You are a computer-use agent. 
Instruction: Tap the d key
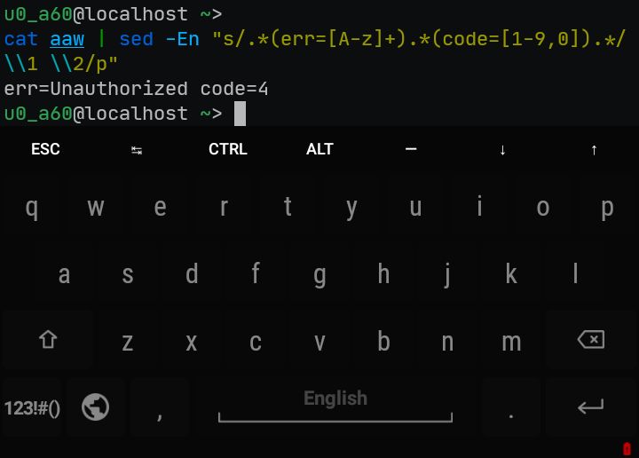192,274
